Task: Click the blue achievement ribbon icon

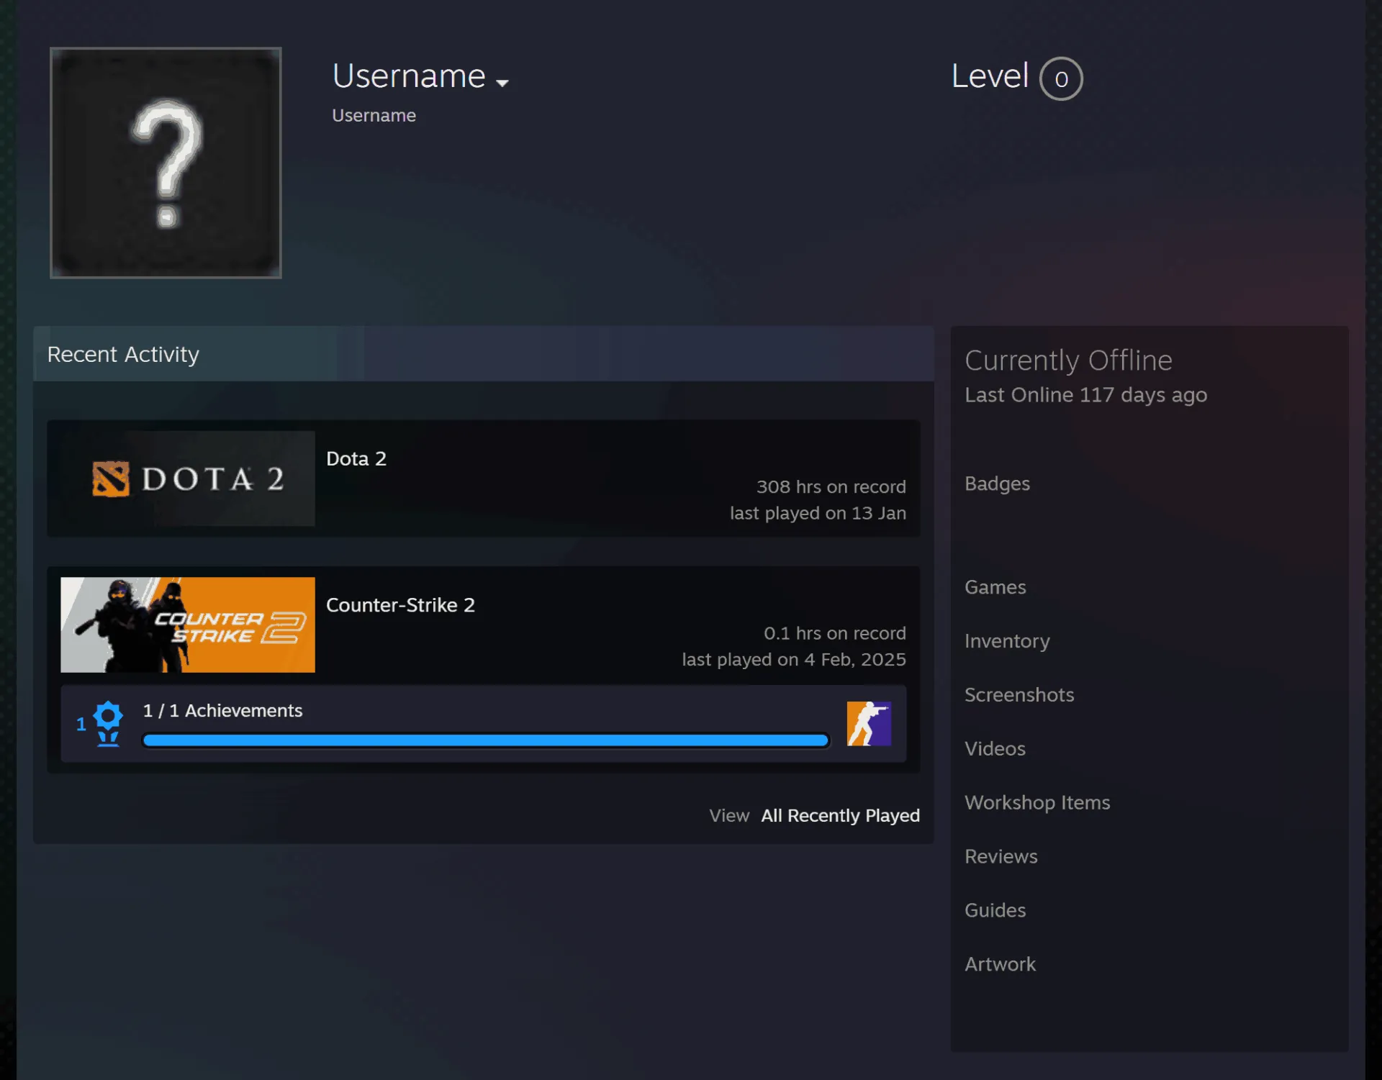Action: (x=108, y=724)
